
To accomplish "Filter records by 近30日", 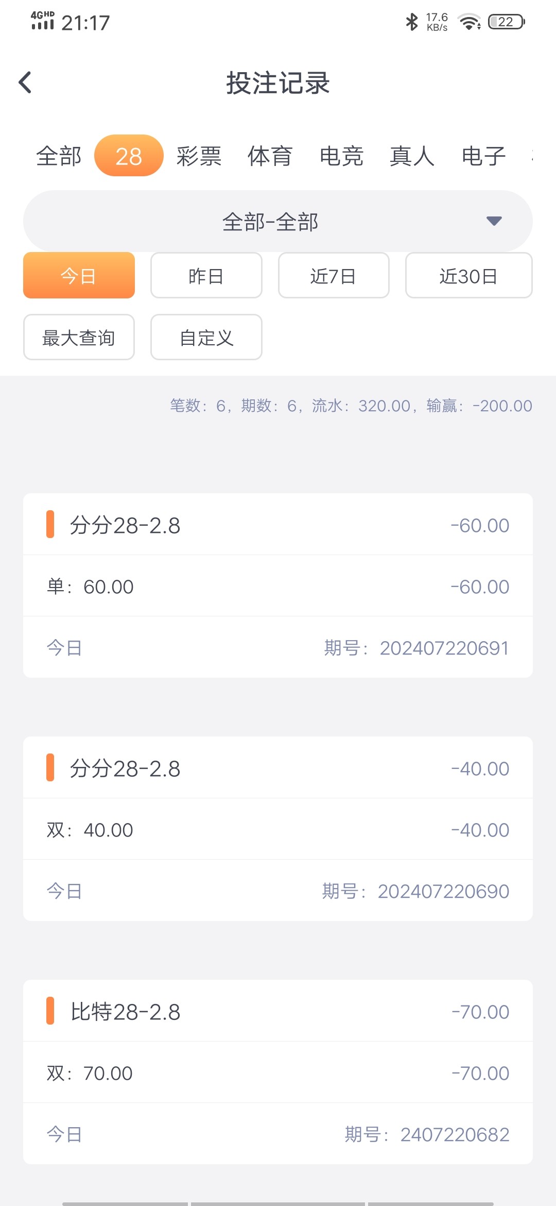I will pyautogui.click(x=468, y=276).
